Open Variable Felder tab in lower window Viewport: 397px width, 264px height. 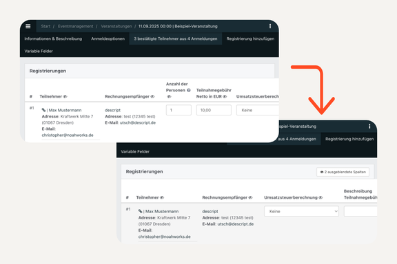135,151
